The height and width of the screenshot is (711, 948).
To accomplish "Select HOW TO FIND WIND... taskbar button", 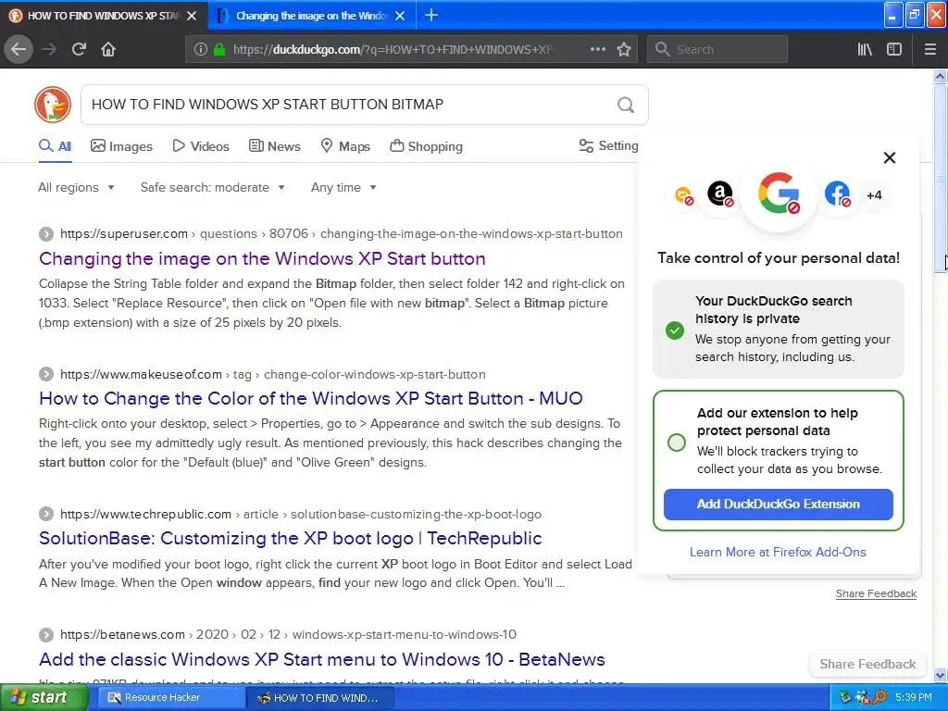I will pos(320,698).
